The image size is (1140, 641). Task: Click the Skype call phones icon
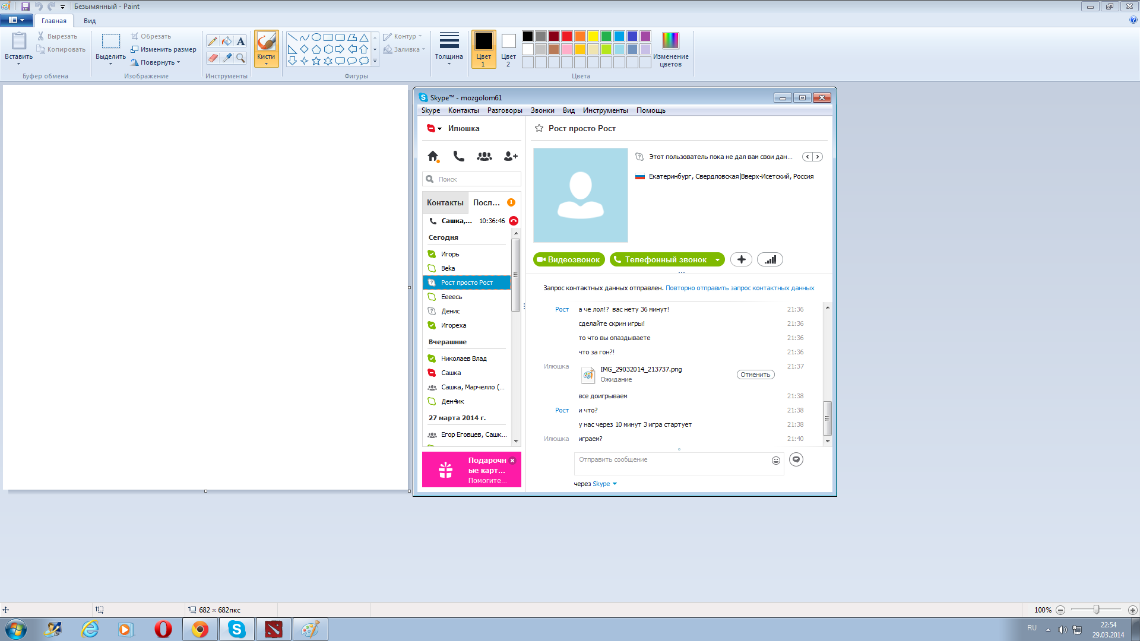[x=458, y=156]
